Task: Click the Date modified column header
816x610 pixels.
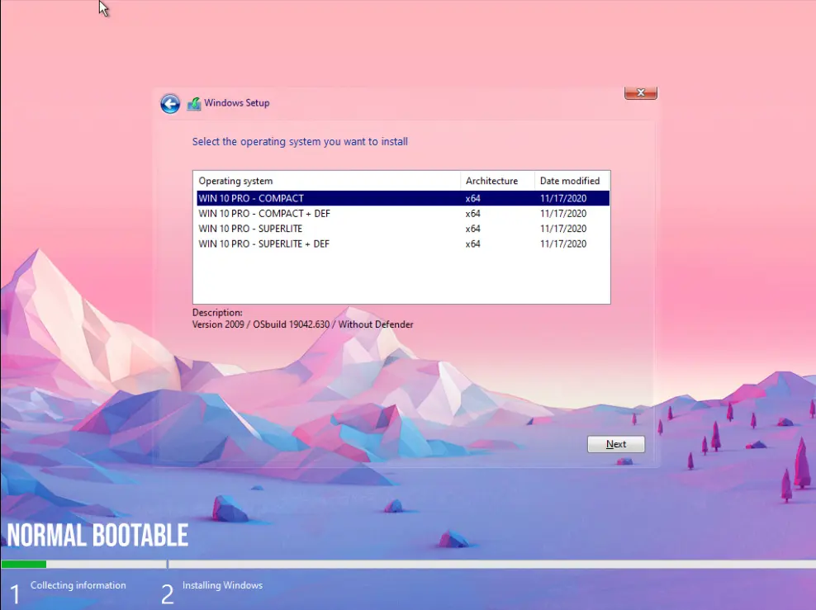Action: [x=572, y=181]
